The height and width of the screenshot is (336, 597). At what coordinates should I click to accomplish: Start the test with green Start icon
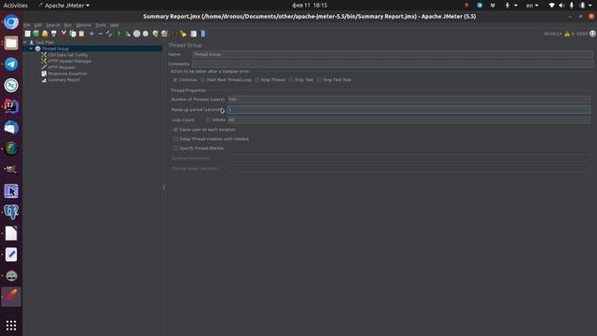point(118,34)
